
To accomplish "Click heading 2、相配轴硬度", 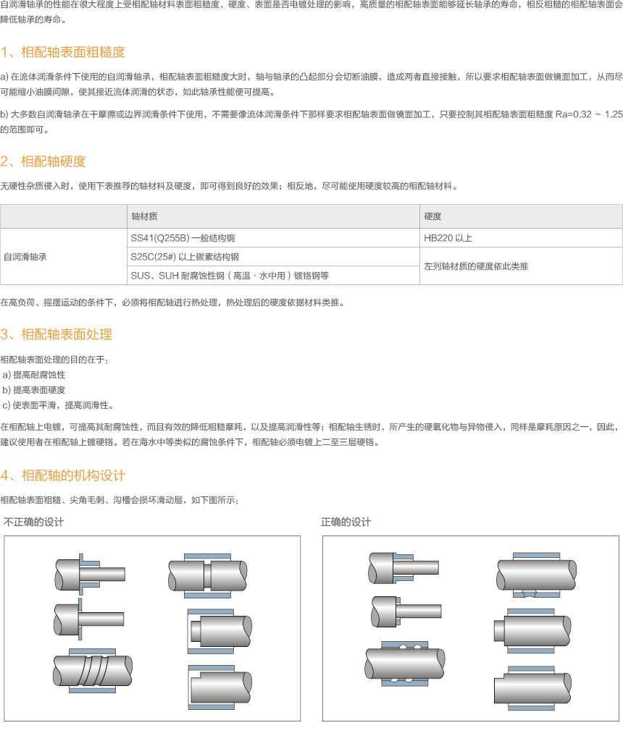I will coord(43,161).
